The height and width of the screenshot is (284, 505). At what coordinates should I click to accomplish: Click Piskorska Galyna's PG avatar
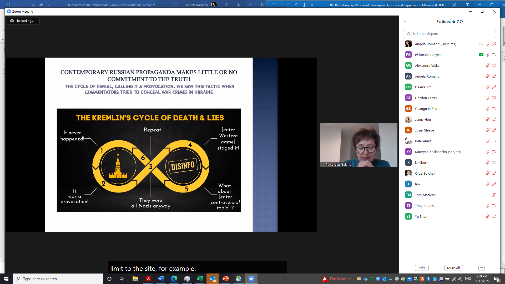click(408, 55)
